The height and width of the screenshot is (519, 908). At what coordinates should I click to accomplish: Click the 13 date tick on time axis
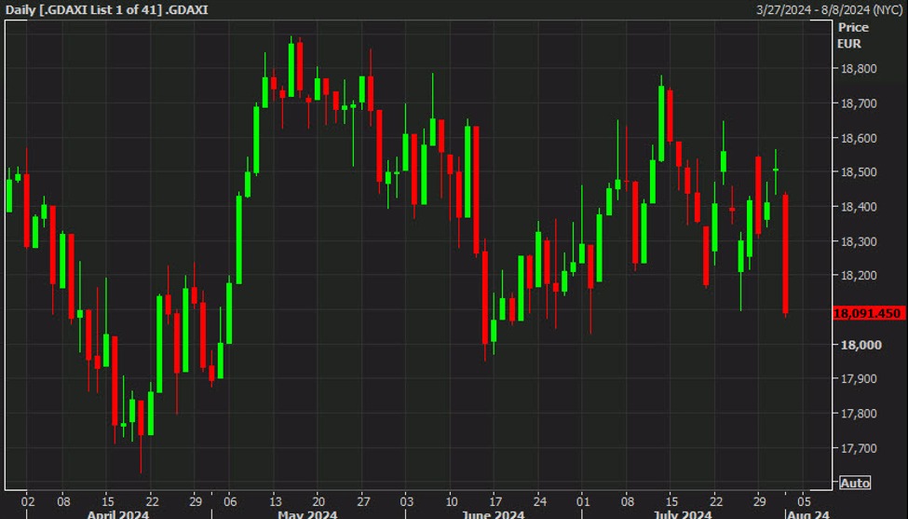276,501
